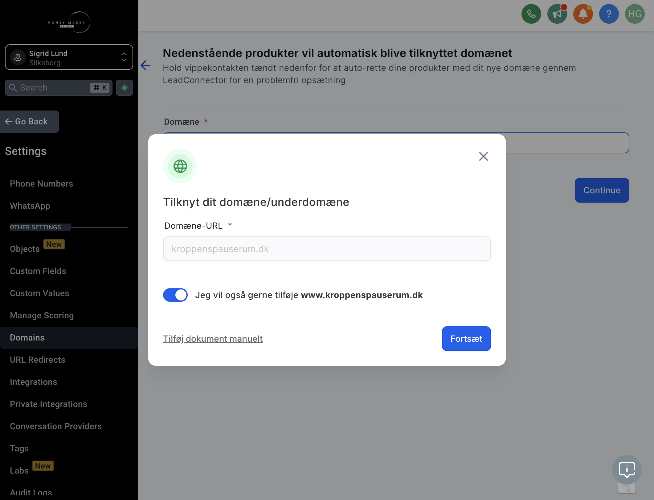Open Integrations settings

[34, 382]
